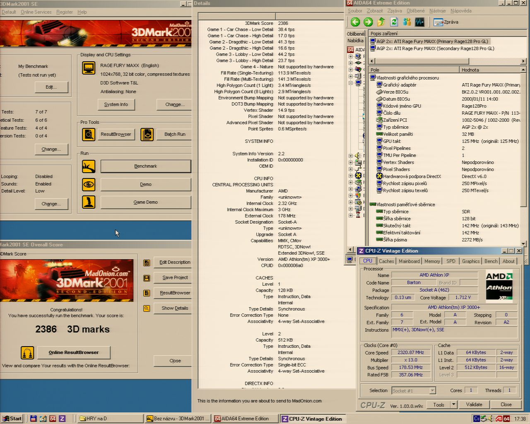The width and height of the screenshot is (530, 424).
Task: Click the CPU-Z quick launch icon in taskbar
Action: point(62,419)
